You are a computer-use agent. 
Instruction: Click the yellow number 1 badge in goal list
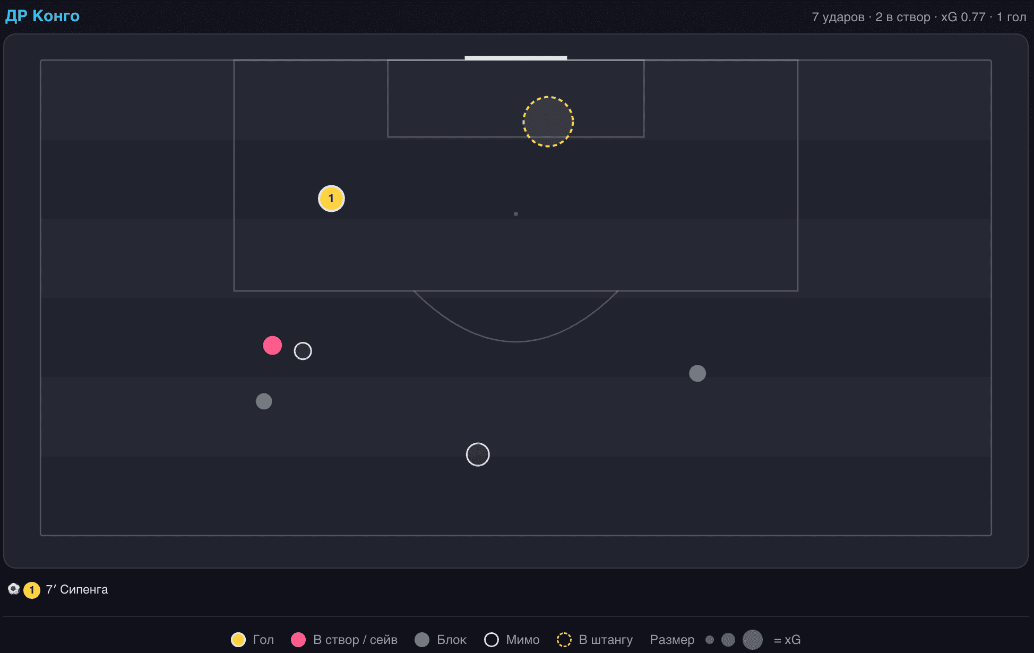[x=32, y=590]
